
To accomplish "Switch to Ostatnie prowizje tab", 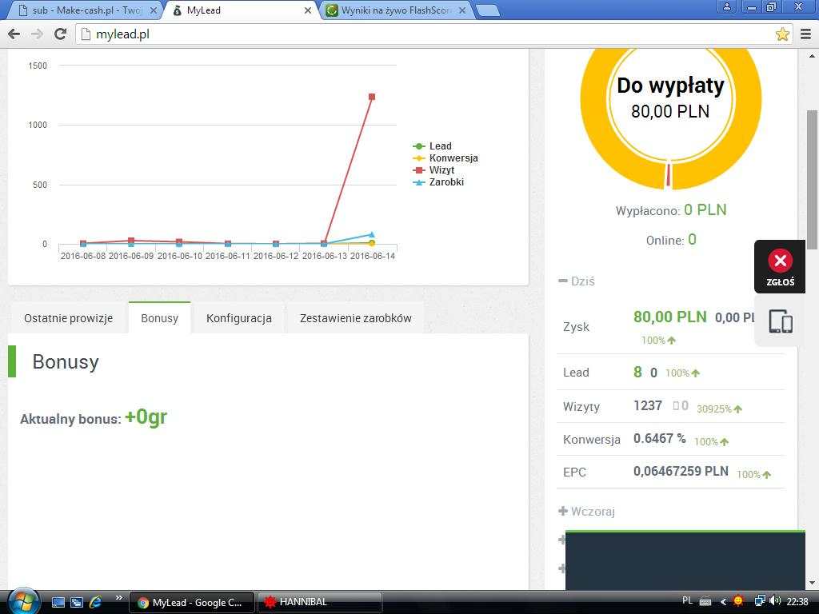I will point(68,318).
